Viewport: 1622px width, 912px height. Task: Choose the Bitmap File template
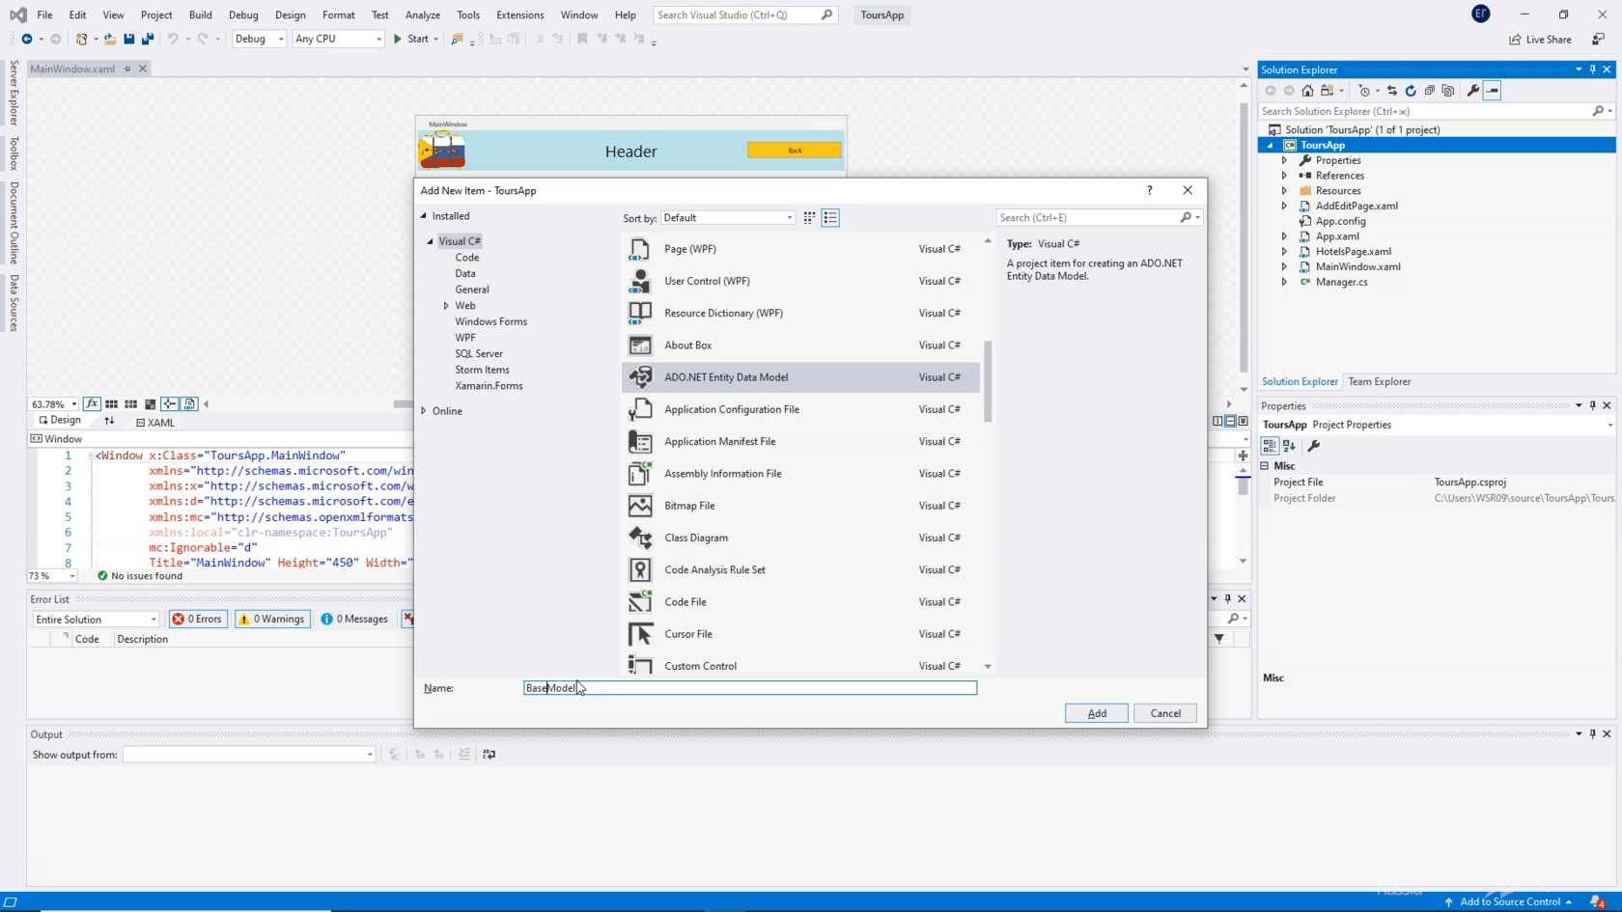(x=800, y=506)
